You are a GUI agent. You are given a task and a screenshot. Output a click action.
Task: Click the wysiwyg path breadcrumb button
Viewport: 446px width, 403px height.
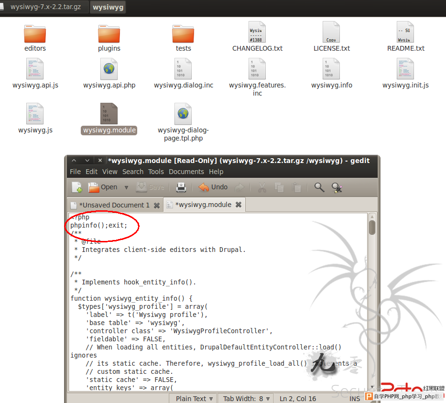pyautogui.click(x=108, y=7)
